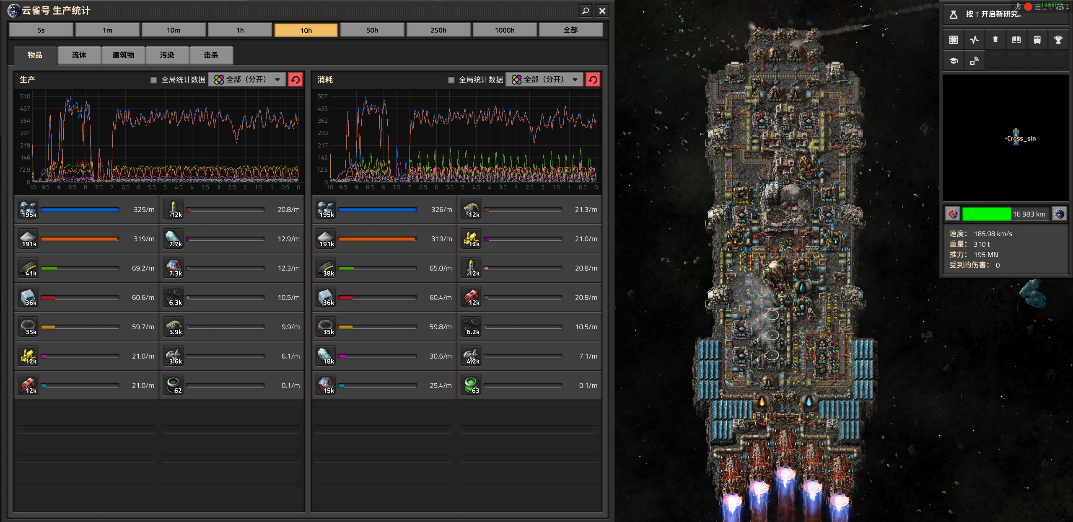The width and height of the screenshot is (1073, 522).
Task: Click the 30.6/m rate under 消耗
Action: [x=441, y=356]
